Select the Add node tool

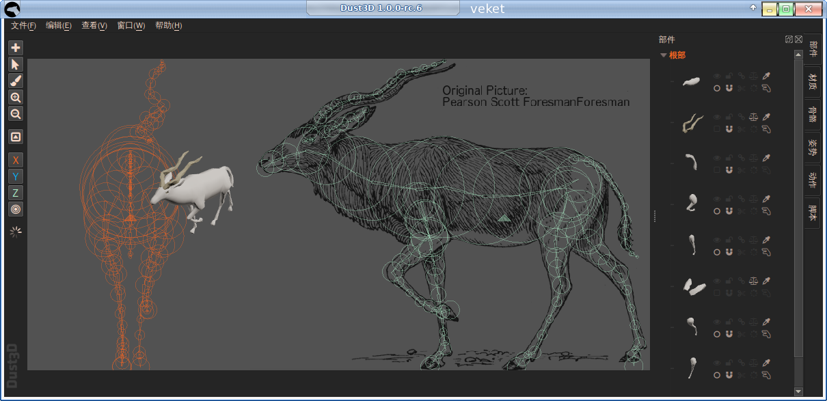(16, 48)
